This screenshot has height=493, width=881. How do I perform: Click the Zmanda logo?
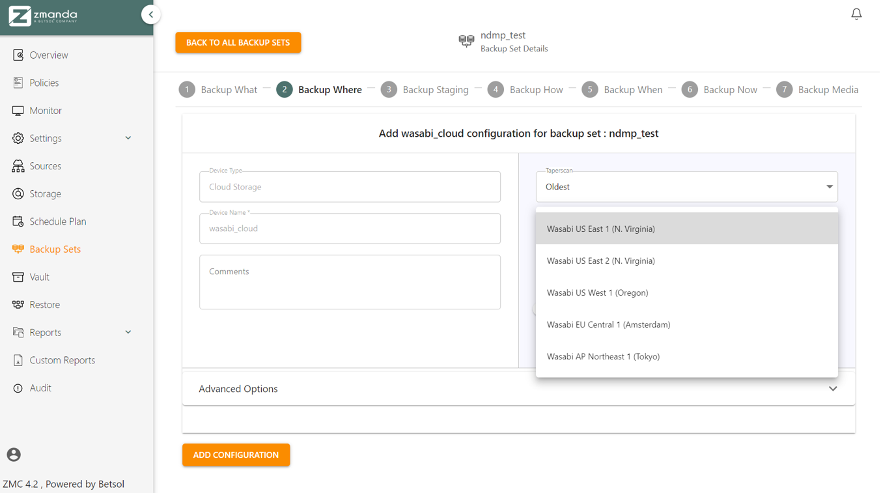pyautogui.click(x=43, y=16)
